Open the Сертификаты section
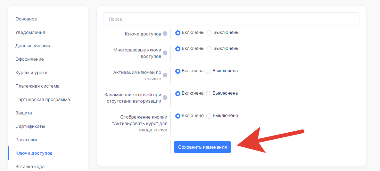 tap(30, 126)
